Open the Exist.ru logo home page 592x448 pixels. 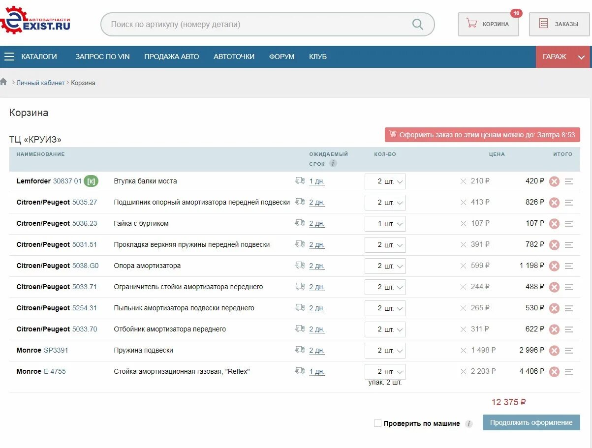(35, 21)
